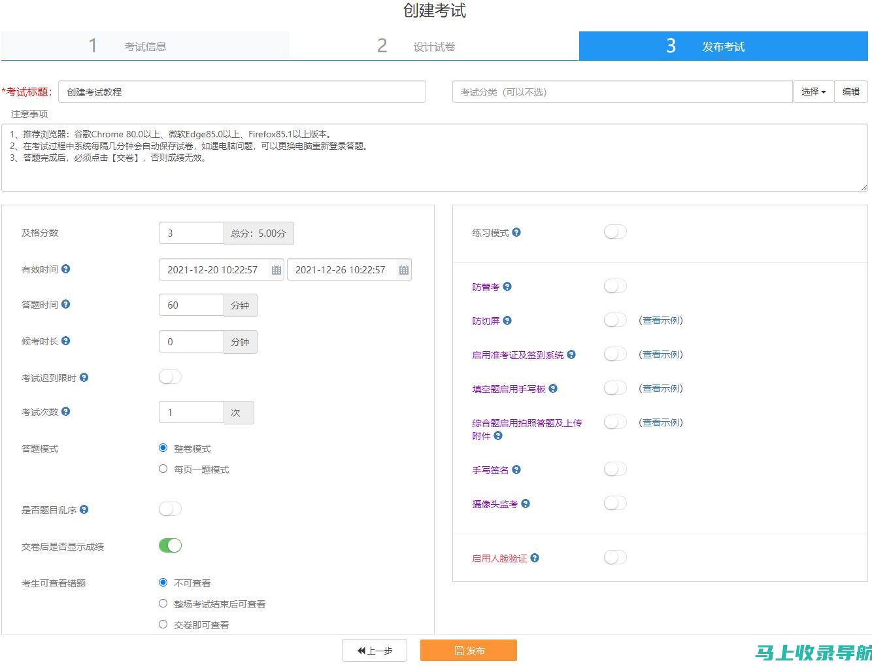Click the 考试分类 input field
The image size is (872, 667).
coord(622,92)
